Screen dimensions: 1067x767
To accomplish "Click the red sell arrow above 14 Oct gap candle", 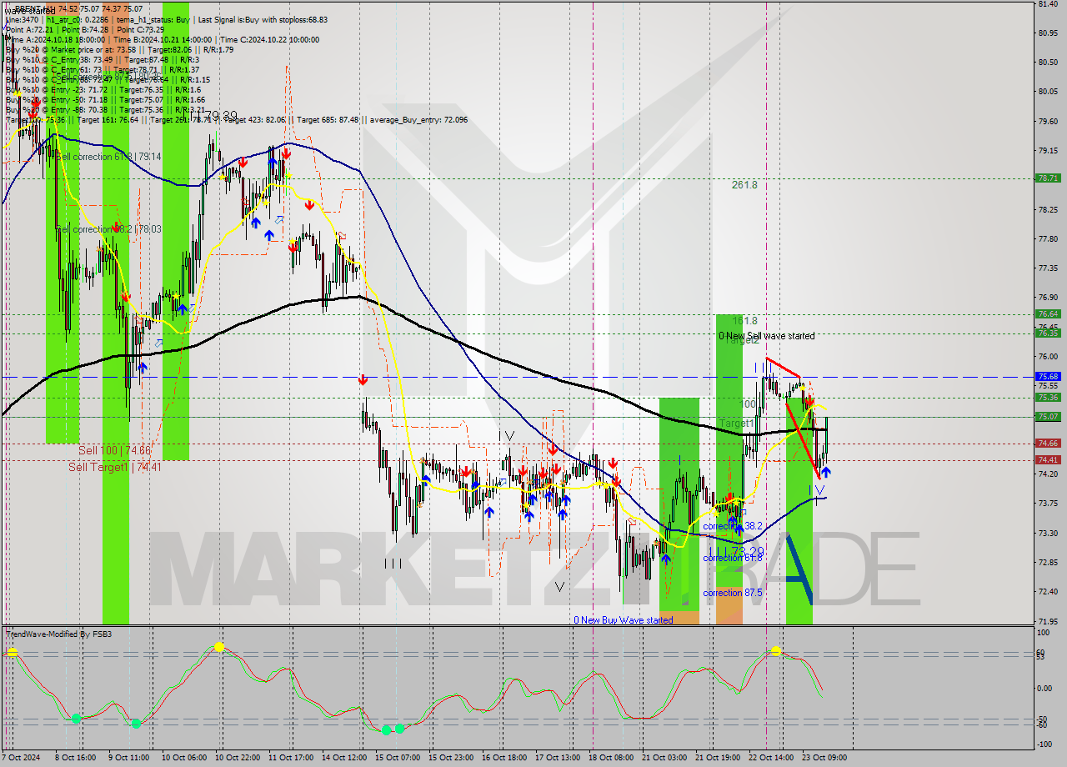I will point(363,380).
